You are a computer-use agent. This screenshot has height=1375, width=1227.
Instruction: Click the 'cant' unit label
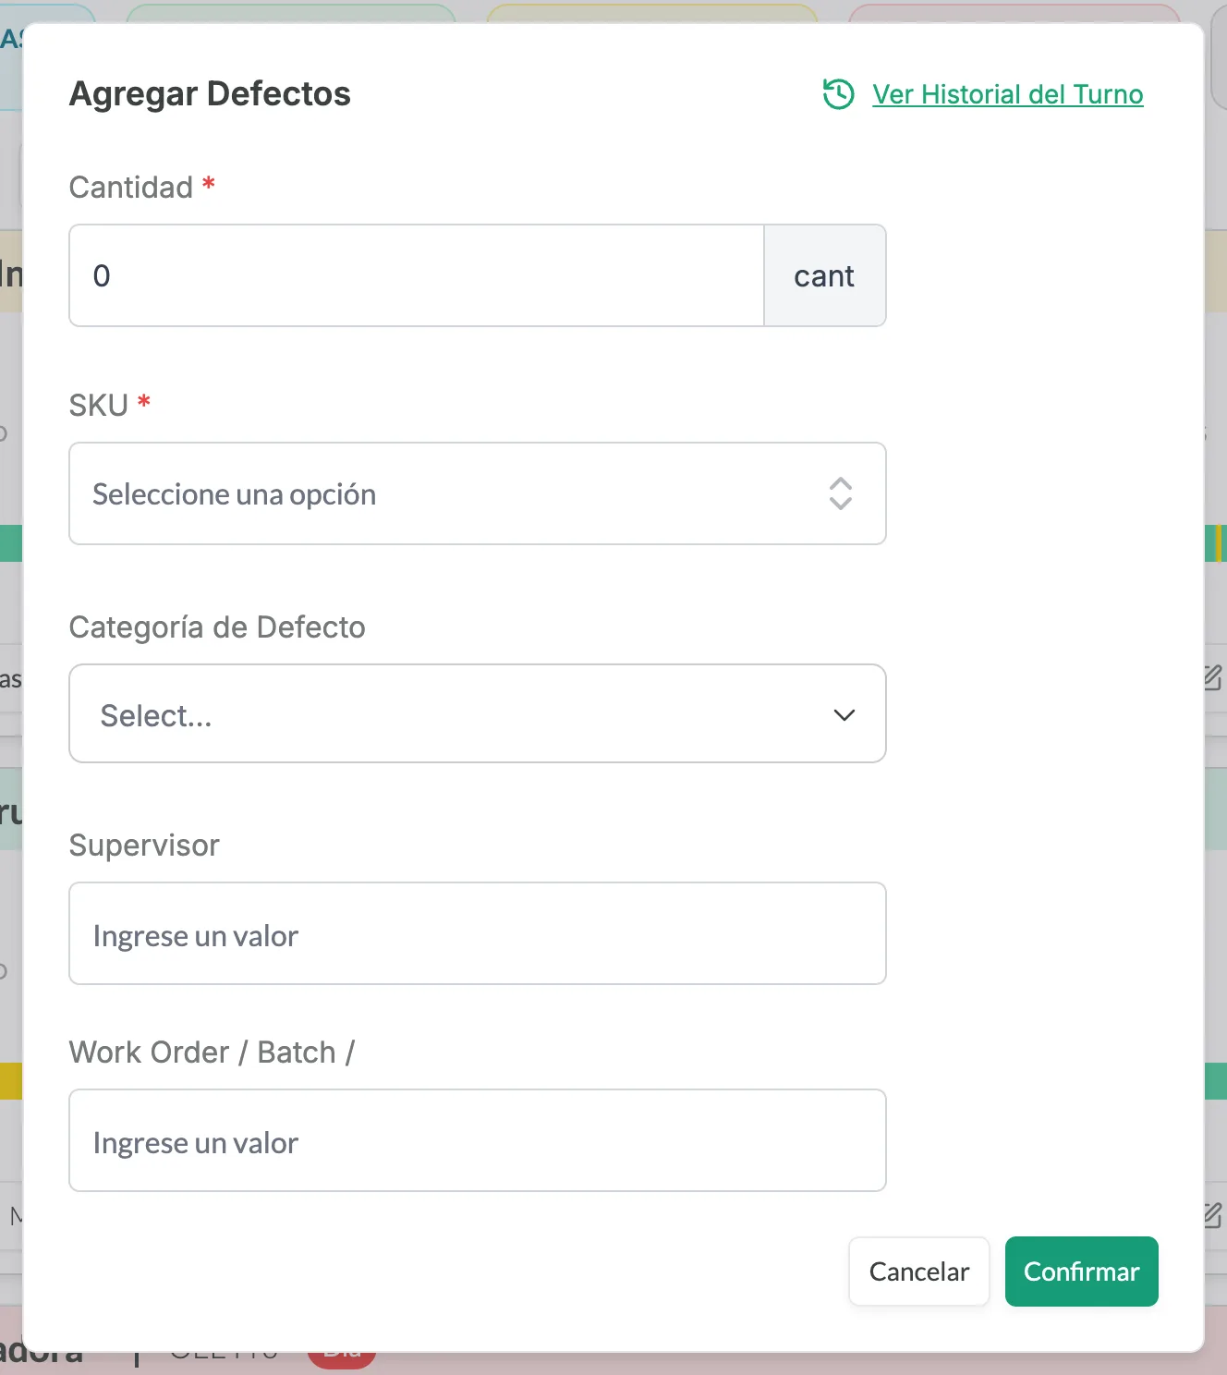[x=824, y=275]
